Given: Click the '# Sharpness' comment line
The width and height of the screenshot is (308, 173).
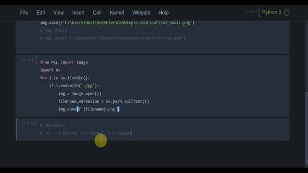Looking at the screenshot, I should pyautogui.click(x=52, y=125).
